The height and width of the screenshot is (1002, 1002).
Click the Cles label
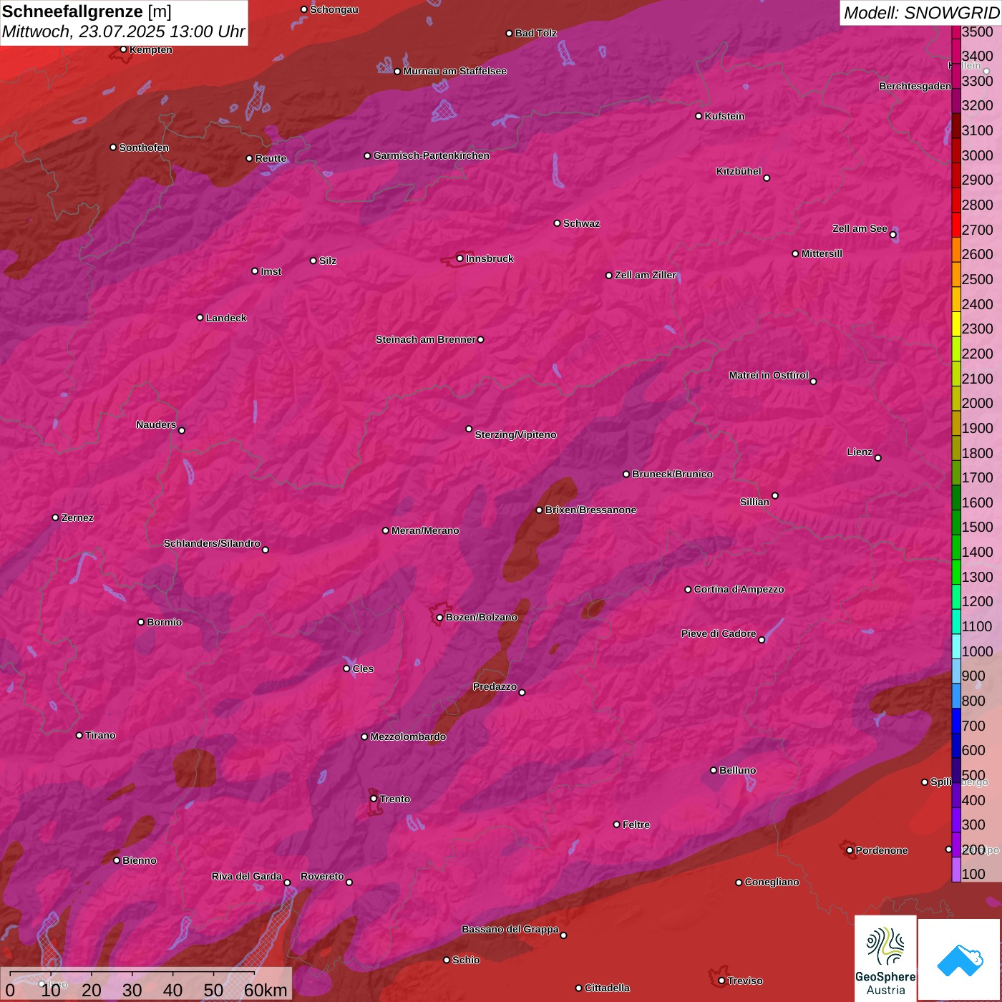364,668
